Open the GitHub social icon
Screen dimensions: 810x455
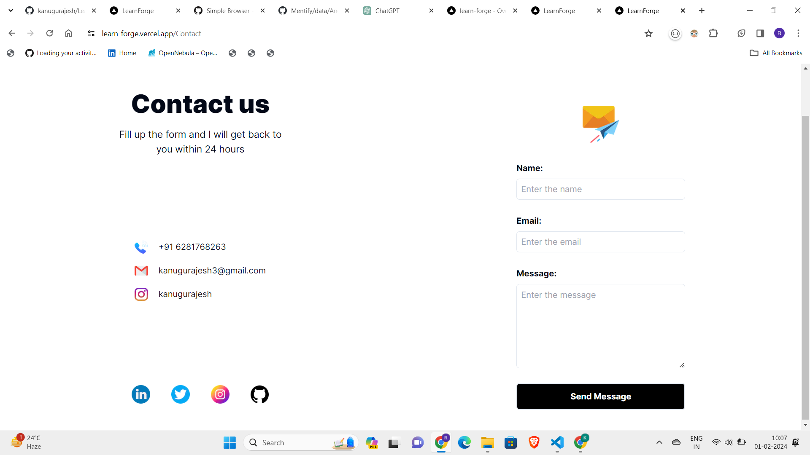tap(259, 394)
